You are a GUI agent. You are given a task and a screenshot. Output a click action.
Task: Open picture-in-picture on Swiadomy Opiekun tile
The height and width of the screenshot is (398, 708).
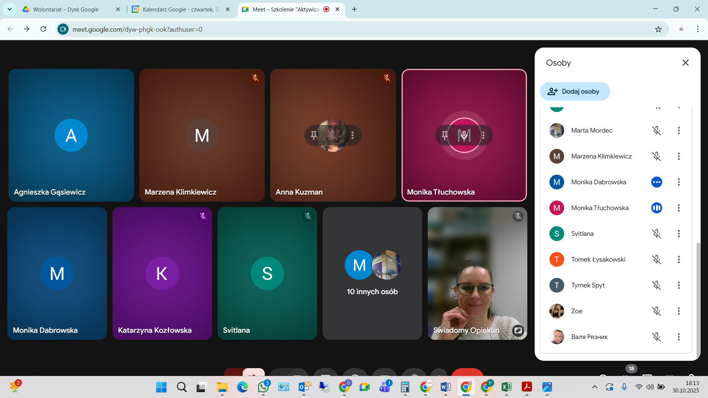pos(518,330)
